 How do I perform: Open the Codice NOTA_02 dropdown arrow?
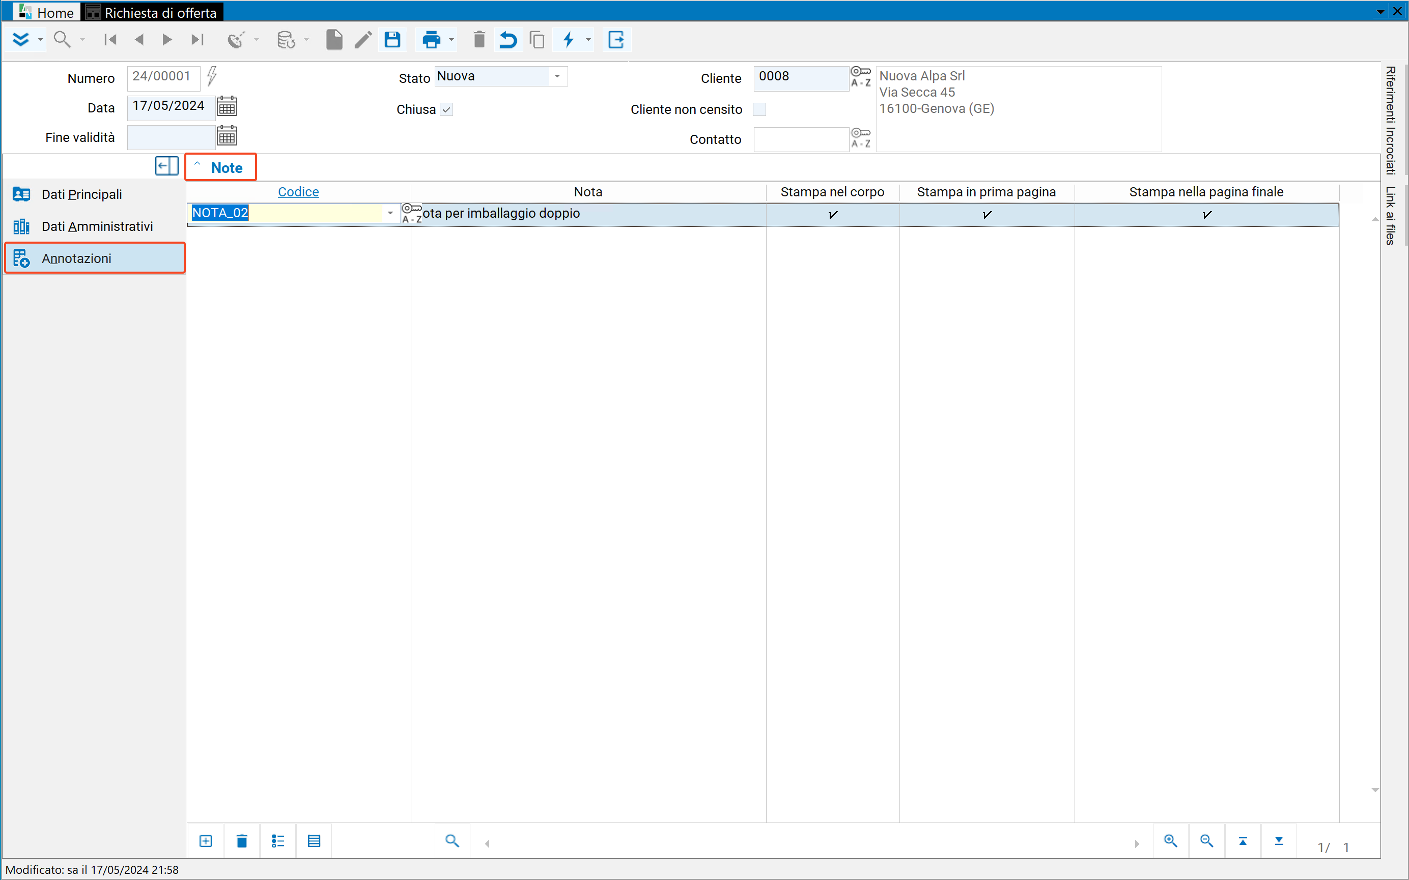390,213
